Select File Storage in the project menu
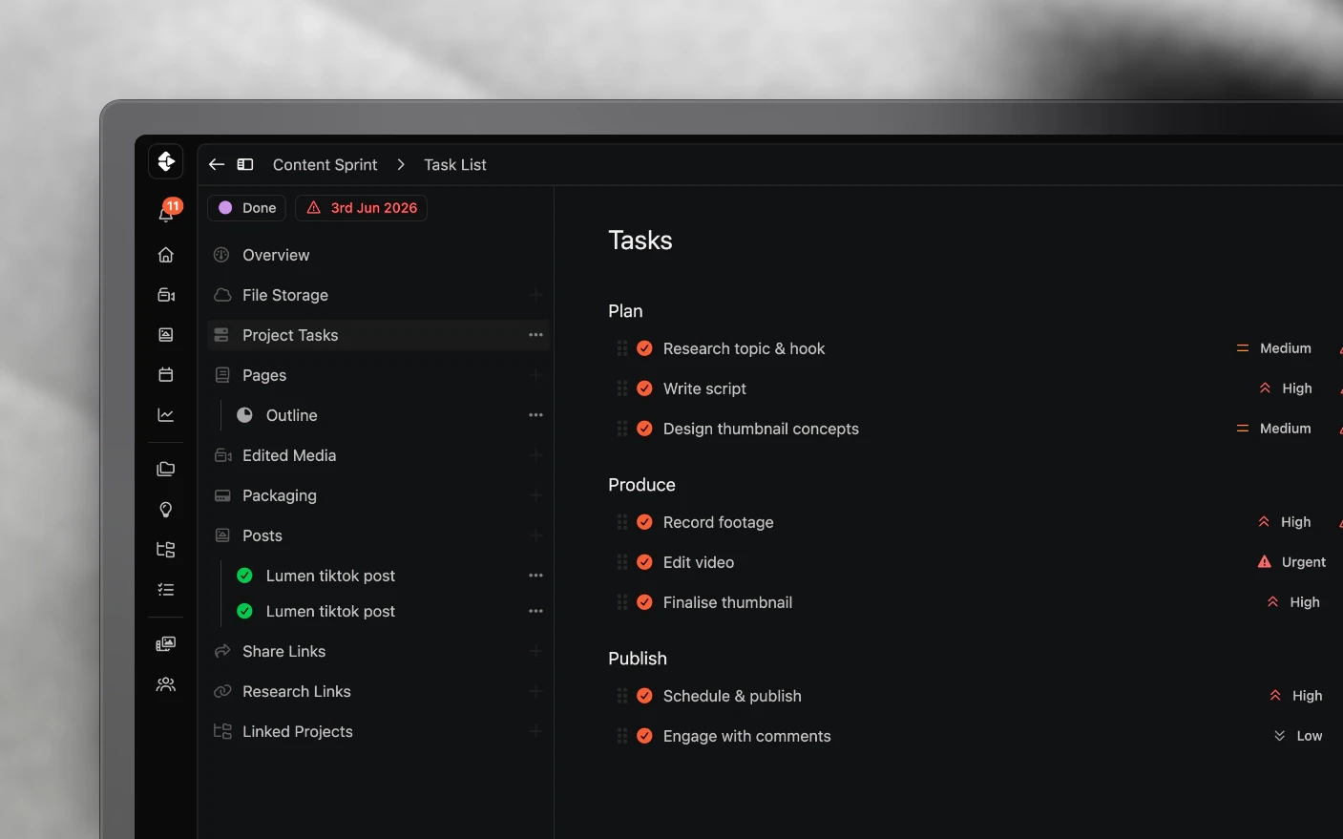Screen dimensions: 1343x839 [378, 295]
